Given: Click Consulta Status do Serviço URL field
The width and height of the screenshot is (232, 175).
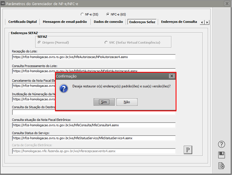Looking at the screenshot, I should tap(94, 138).
